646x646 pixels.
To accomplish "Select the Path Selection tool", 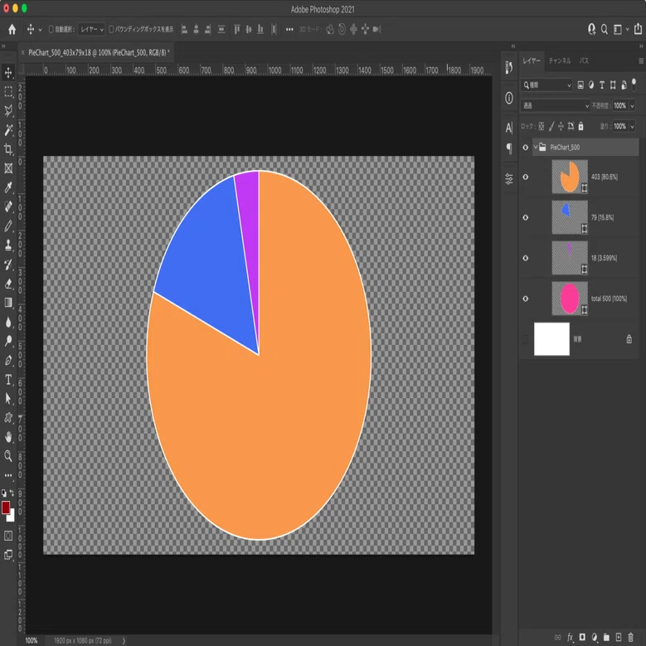I will [x=8, y=398].
